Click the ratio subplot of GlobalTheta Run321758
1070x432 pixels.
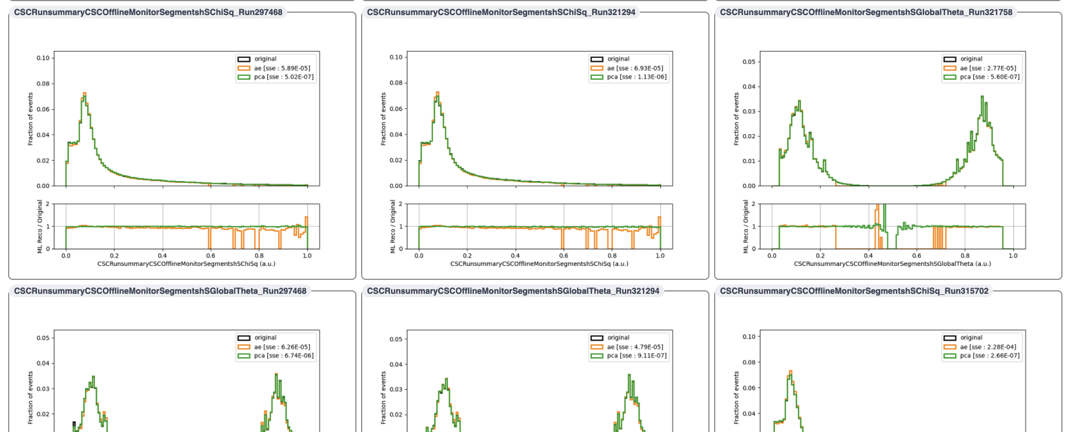click(893, 226)
